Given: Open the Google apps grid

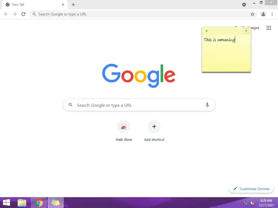Looking at the screenshot, I should click(x=268, y=28).
